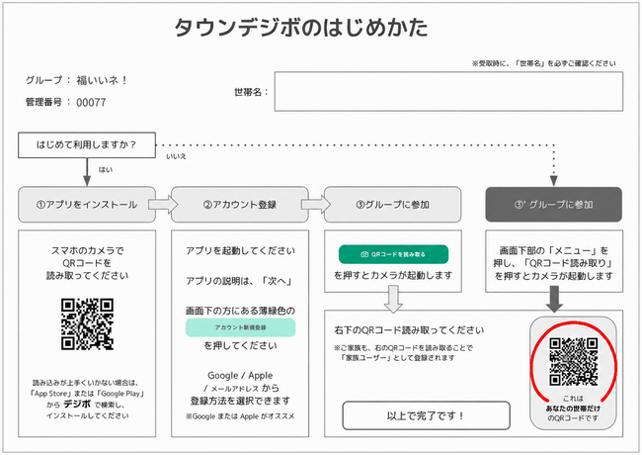Viewport: 642px width, 455px height.
Task: Click the text 右下のQRコード読み取ってください
Action: coord(409,330)
